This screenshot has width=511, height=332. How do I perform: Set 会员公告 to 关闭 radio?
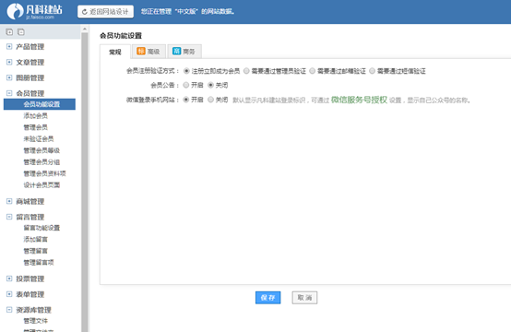point(210,85)
